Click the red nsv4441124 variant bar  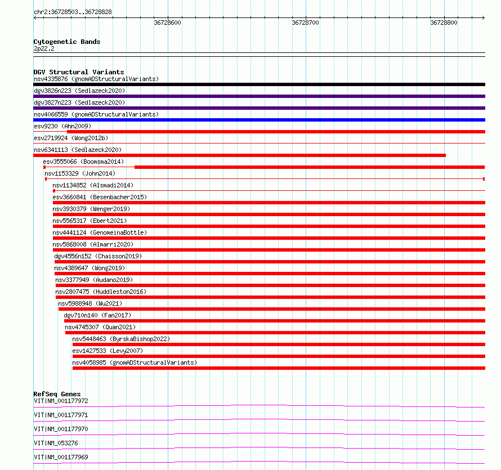[x=269, y=238]
